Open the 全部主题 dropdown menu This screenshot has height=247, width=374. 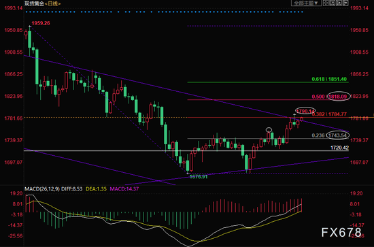(x=305, y=3)
